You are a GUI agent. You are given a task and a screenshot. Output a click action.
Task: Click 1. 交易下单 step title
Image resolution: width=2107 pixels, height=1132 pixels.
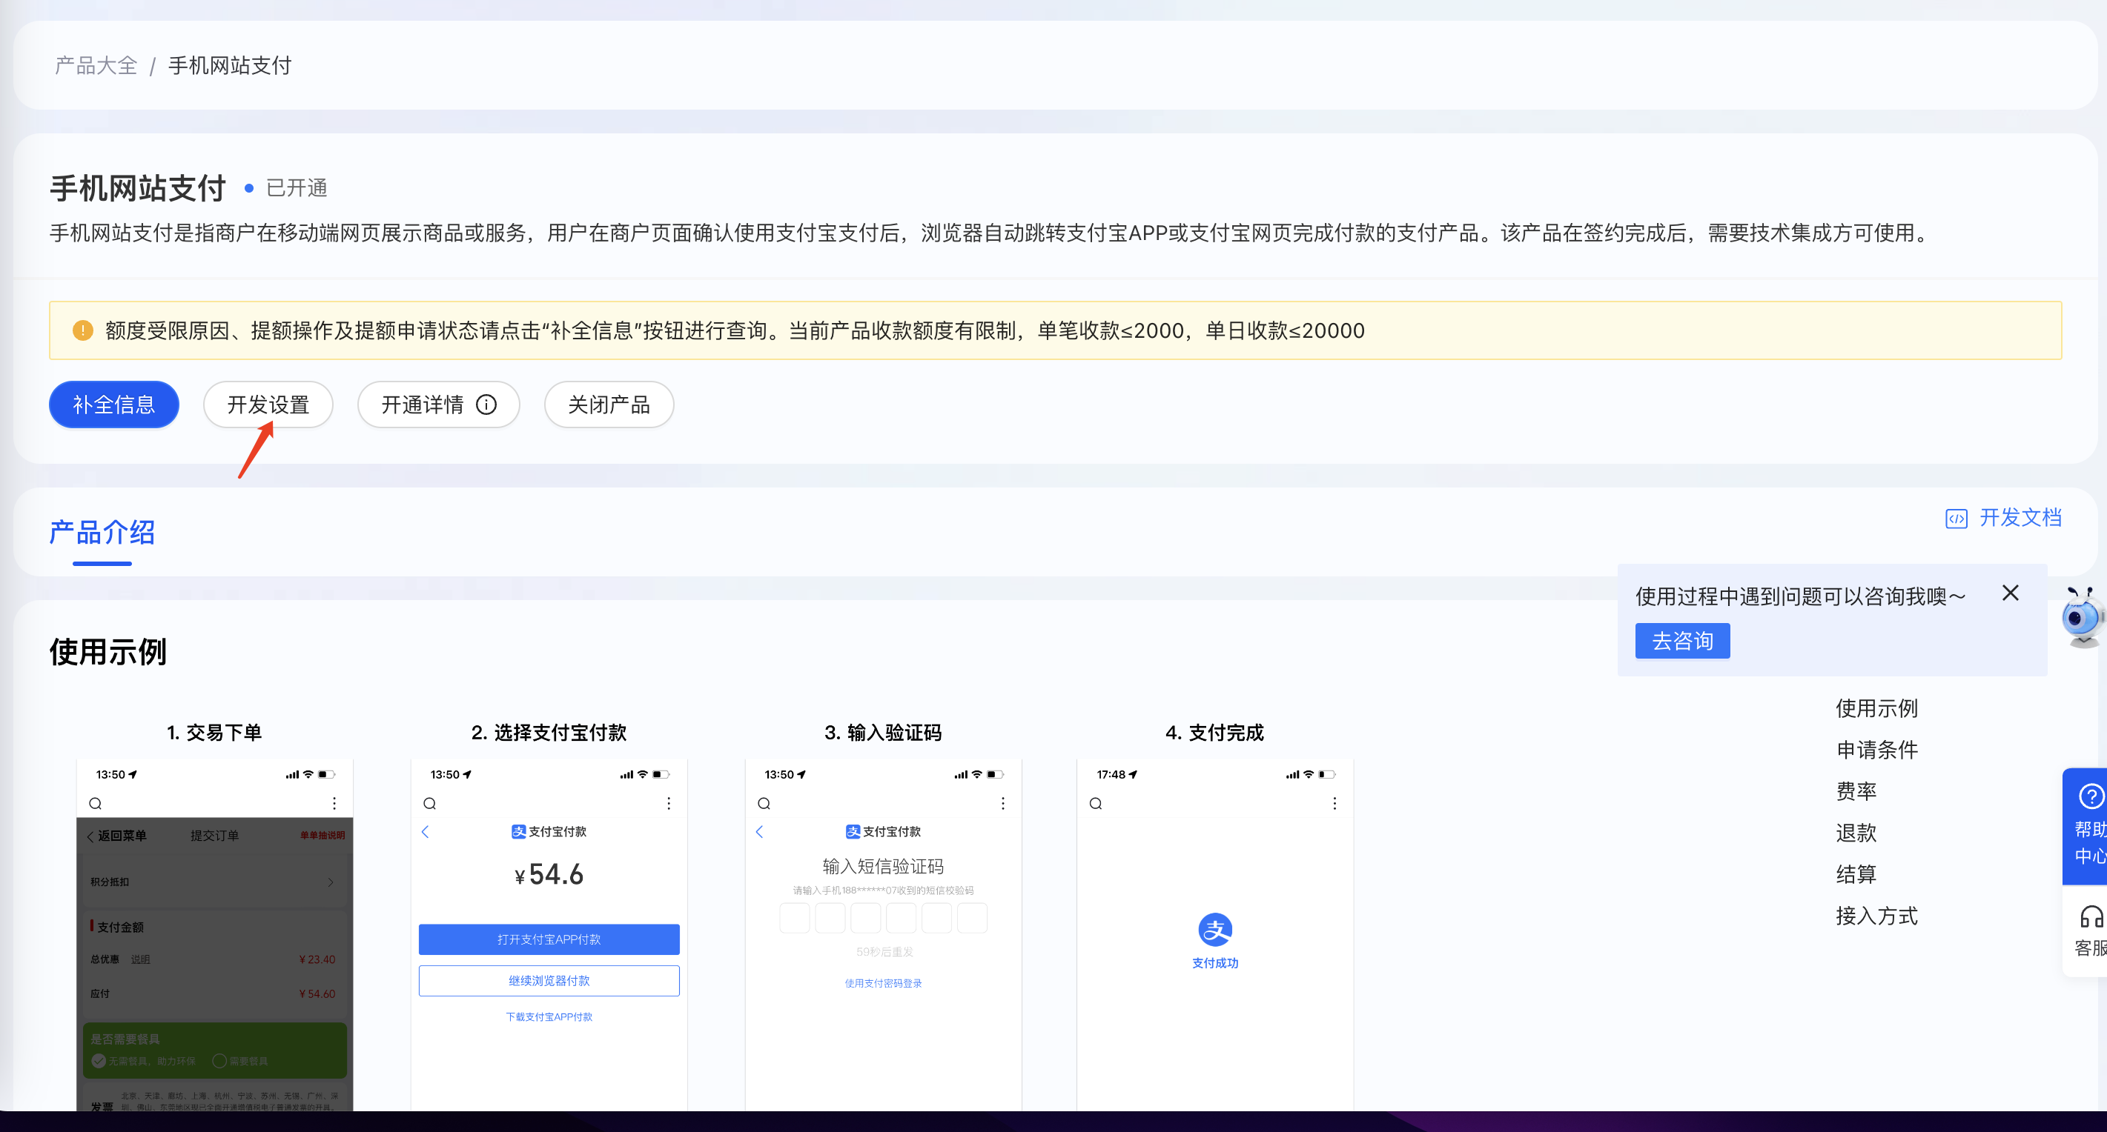click(214, 733)
